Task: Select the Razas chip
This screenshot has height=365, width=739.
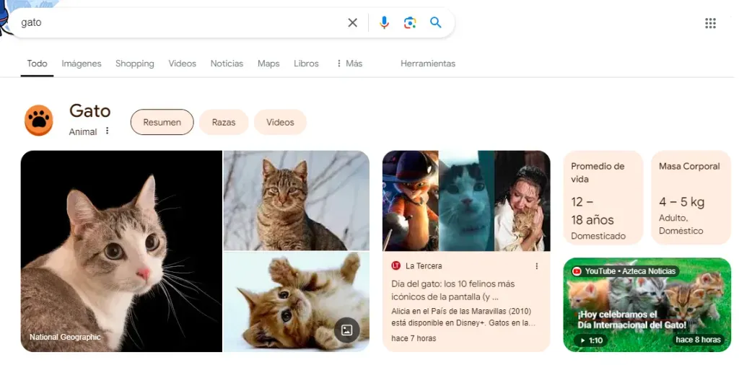Action: 224,123
